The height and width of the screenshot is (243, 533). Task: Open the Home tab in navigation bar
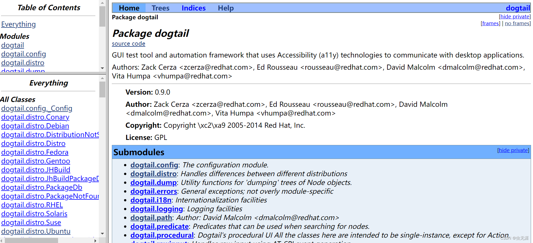(x=129, y=8)
